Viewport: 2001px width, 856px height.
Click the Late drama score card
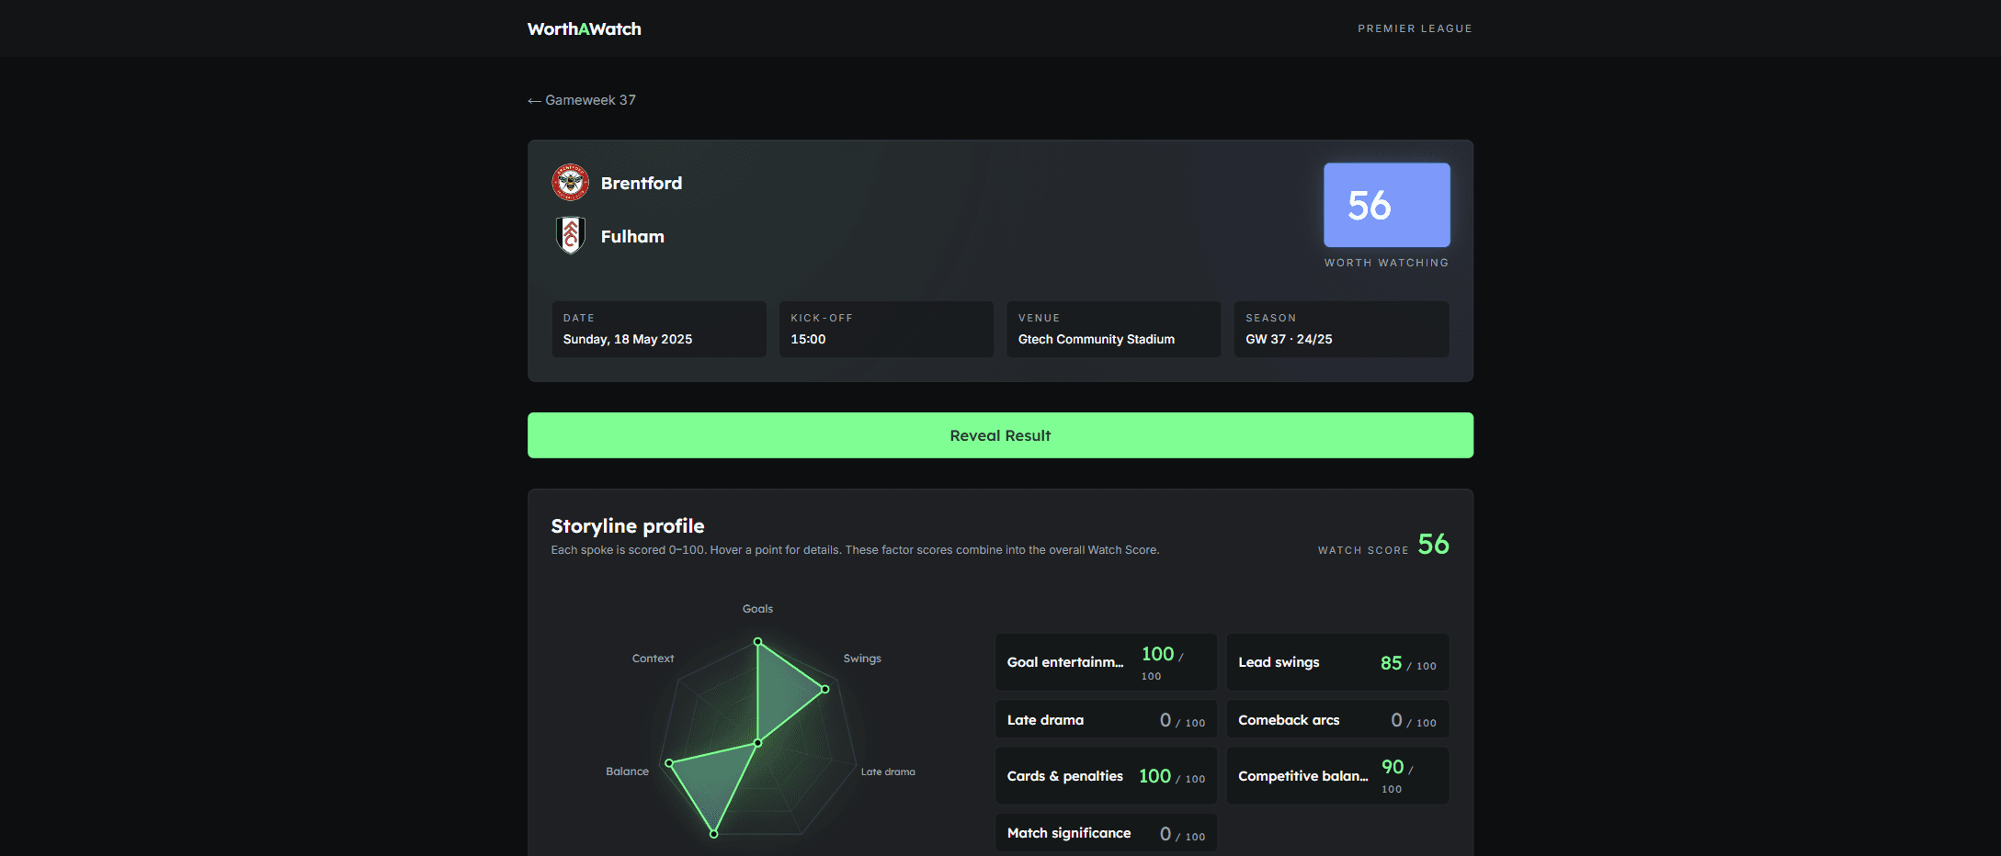pos(1106,719)
